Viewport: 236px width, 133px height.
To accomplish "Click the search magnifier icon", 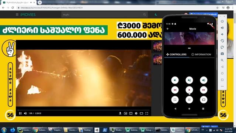I will [x=145, y=15].
